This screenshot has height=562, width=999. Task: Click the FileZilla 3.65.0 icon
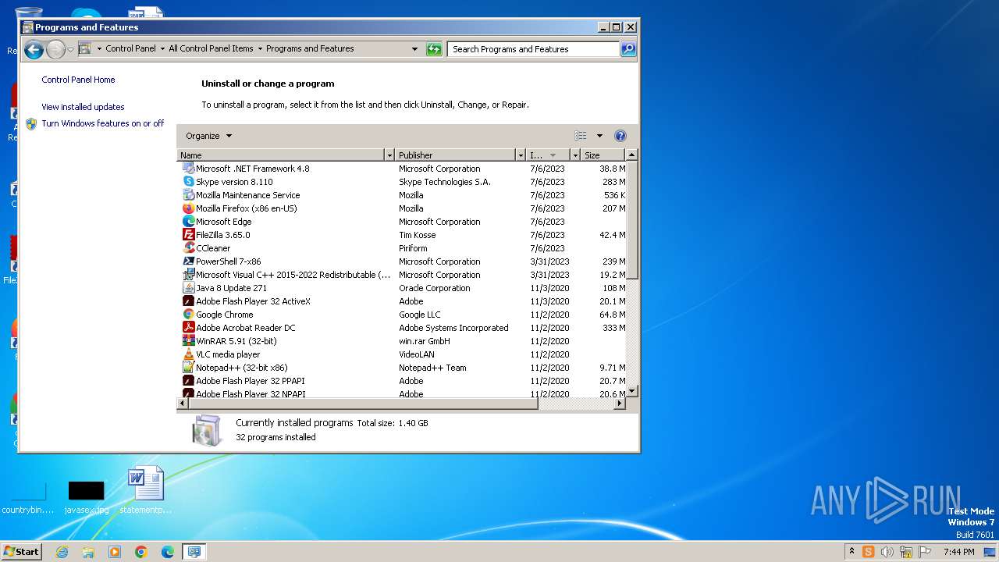[x=188, y=234]
